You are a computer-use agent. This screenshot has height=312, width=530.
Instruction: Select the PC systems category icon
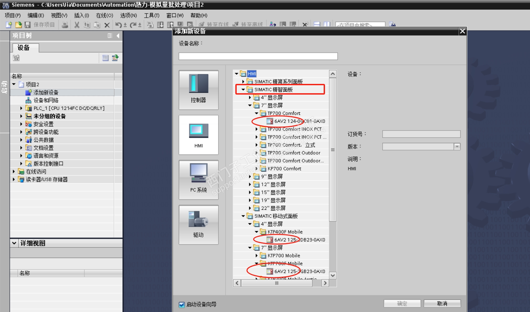[x=199, y=180]
